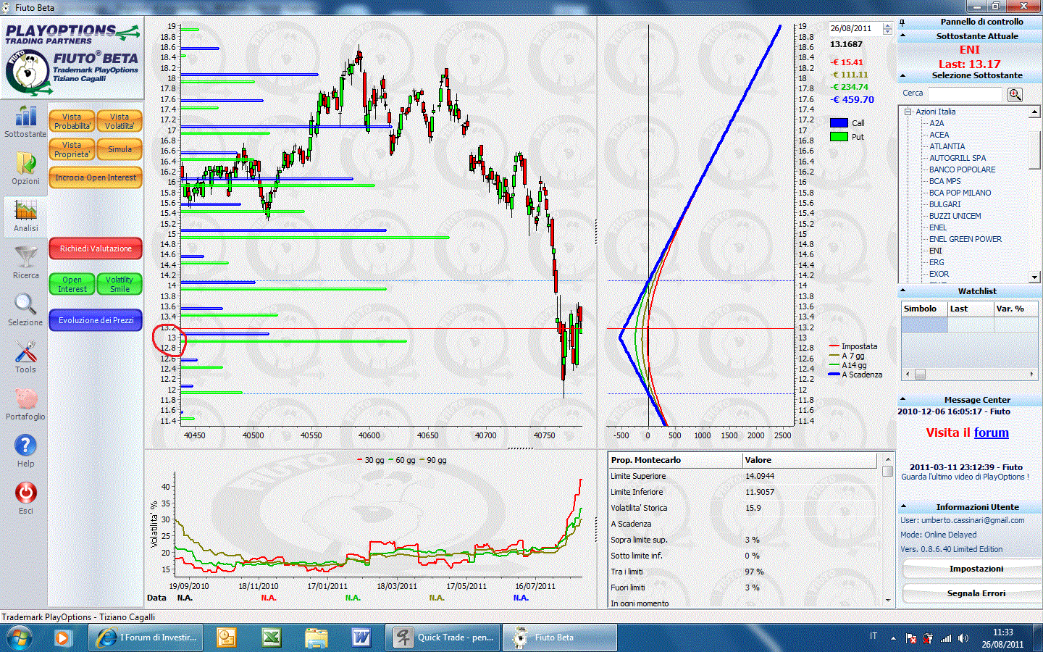Follow the forum link in Message Center
The image size is (1043, 652).
click(991, 432)
